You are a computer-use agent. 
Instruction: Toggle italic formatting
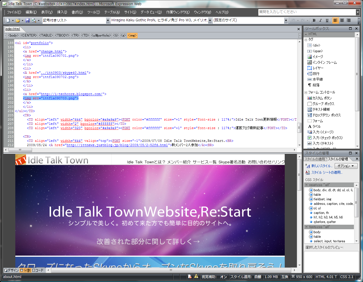[x=320, y=20]
